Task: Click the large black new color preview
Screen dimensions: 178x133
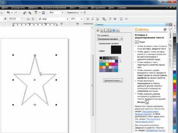Action: (x=116, y=50)
